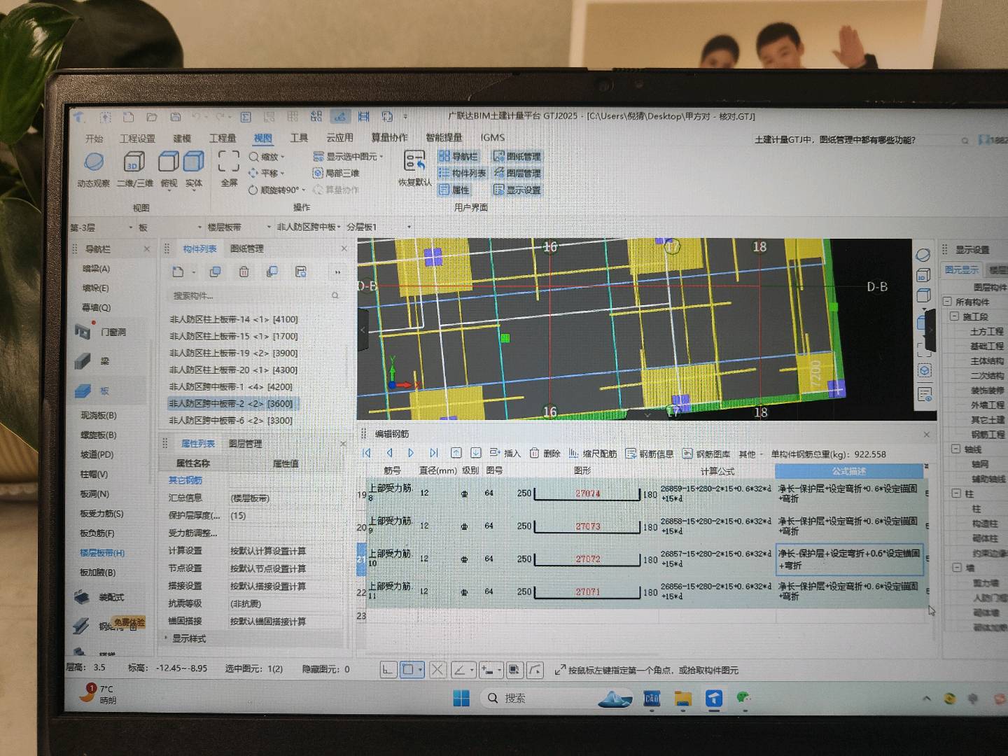Jump to last rebar row arrow

point(433,453)
